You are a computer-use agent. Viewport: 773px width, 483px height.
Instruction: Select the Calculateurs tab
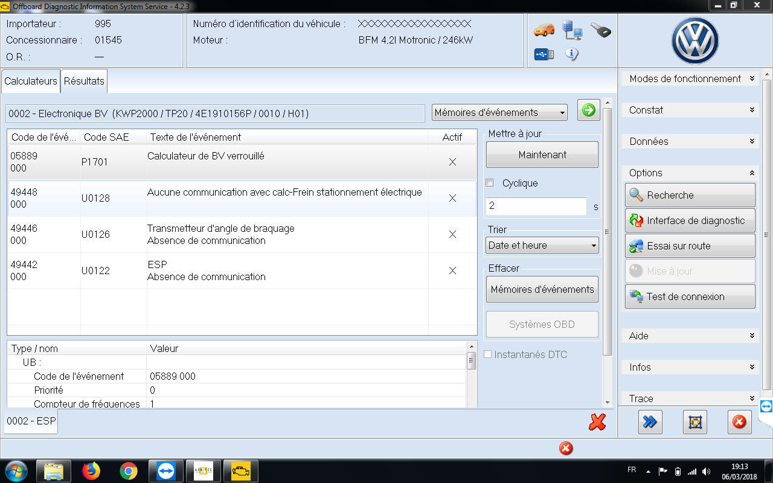(x=31, y=81)
